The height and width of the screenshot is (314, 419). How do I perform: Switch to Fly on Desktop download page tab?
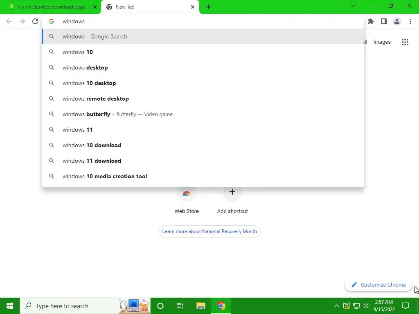[51, 7]
